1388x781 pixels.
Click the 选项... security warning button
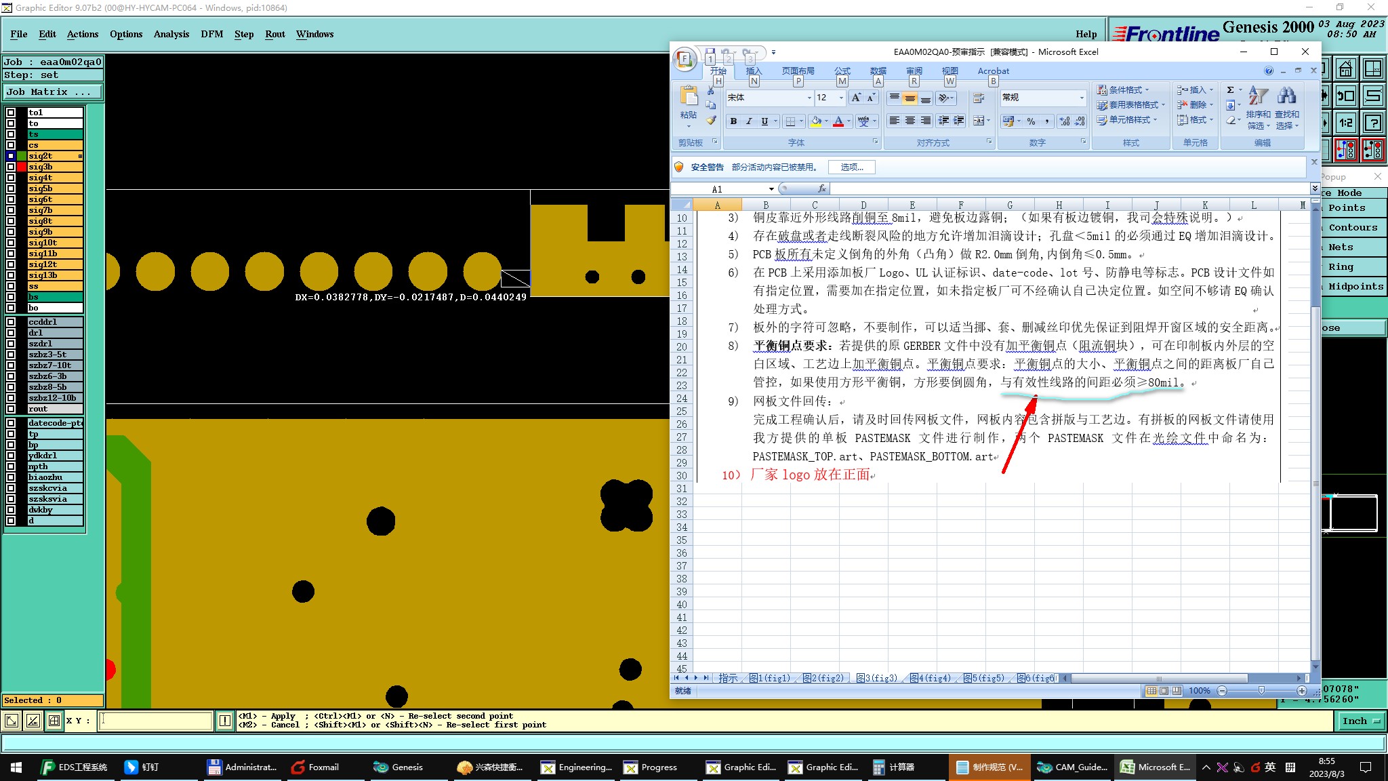(x=852, y=167)
